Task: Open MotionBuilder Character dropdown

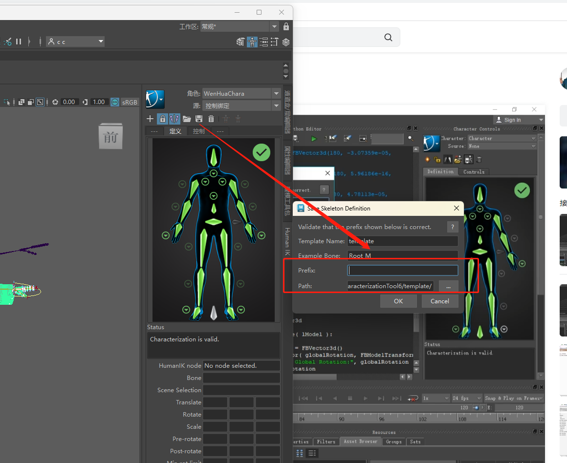Action: pyautogui.click(x=502, y=138)
